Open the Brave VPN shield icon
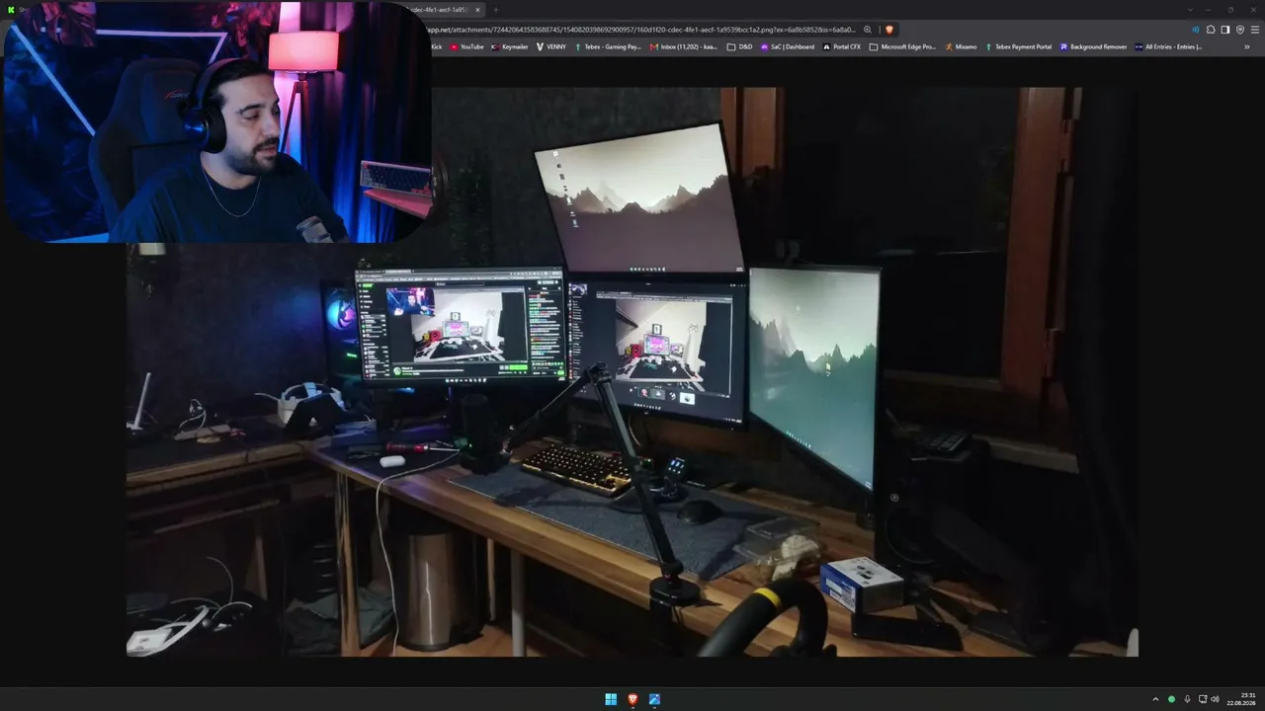 coord(1240,30)
